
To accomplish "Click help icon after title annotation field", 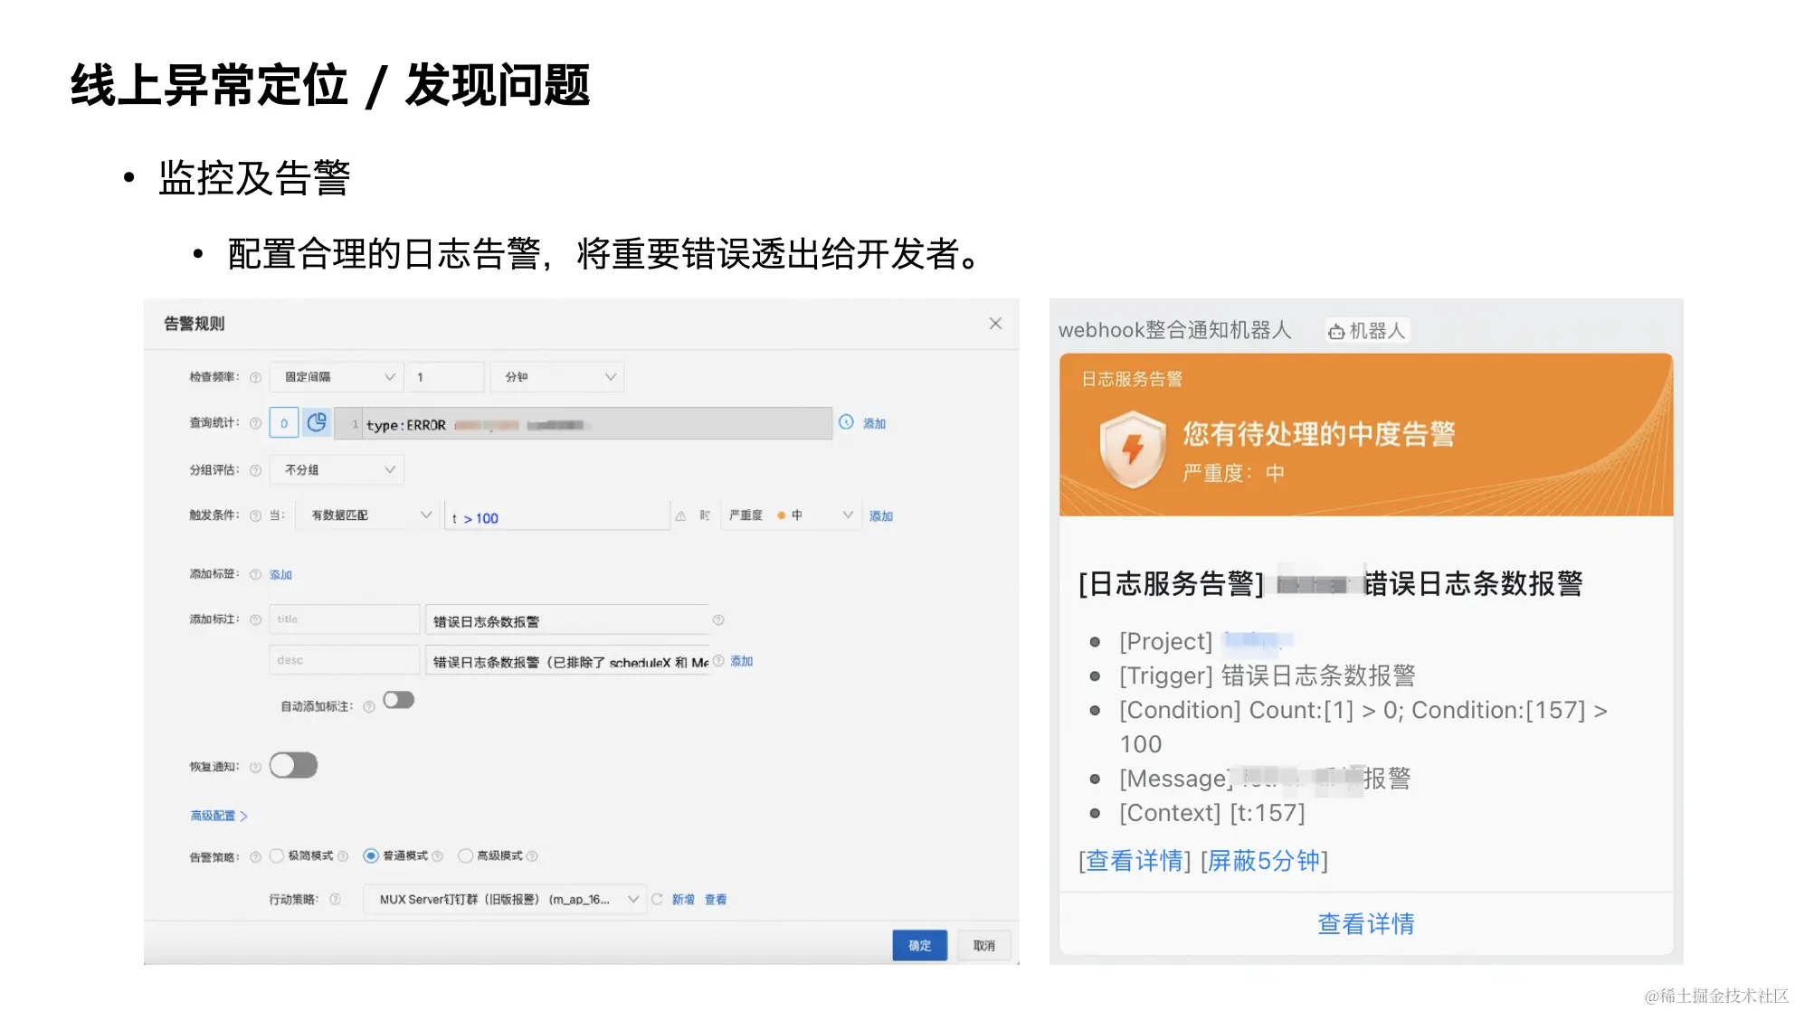I will (x=718, y=620).
